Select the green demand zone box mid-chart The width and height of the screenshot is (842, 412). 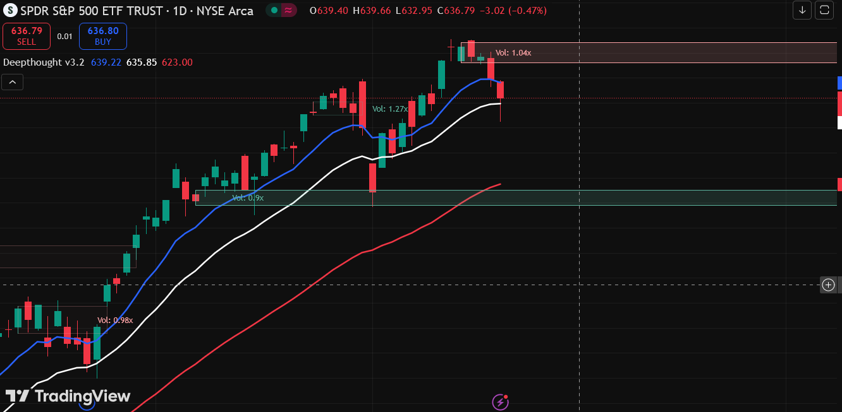pyautogui.click(x=516, y=197)
